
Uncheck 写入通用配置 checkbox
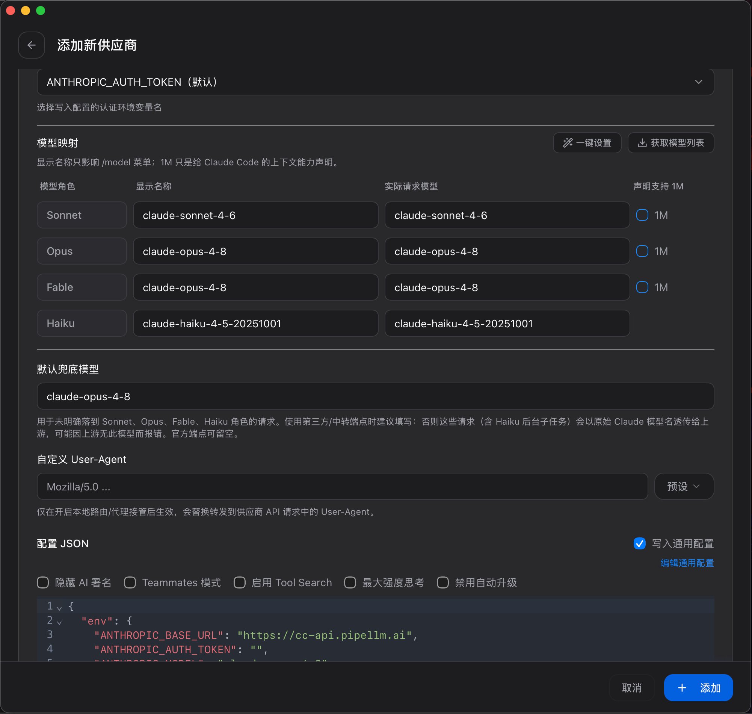click(x=639, y=543)
